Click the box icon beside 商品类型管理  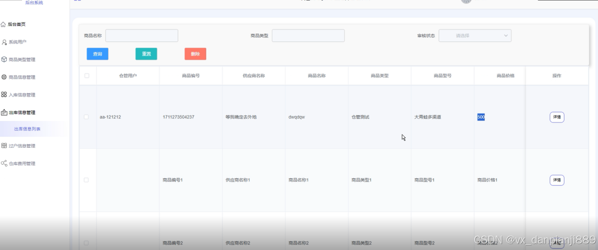(4, 59)
